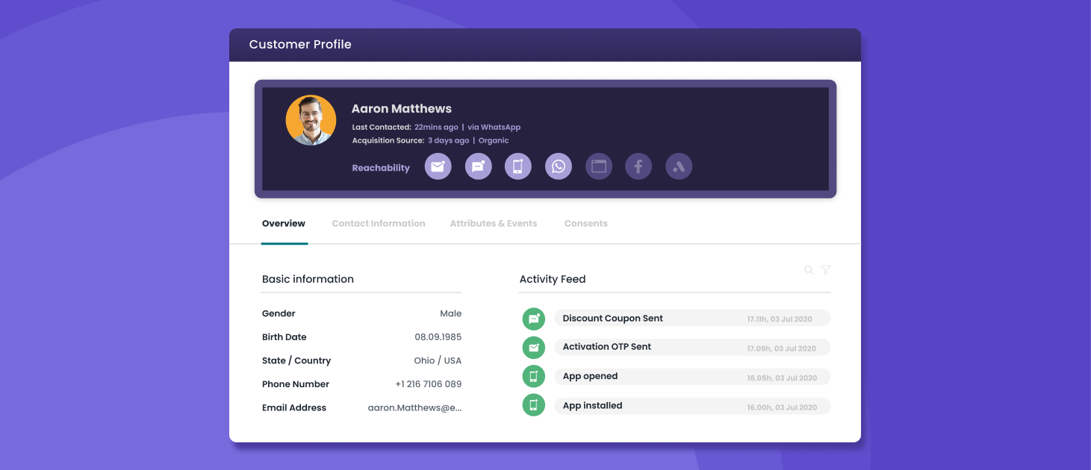
Task: Go to the Consents tab
Action: point(586,224)
